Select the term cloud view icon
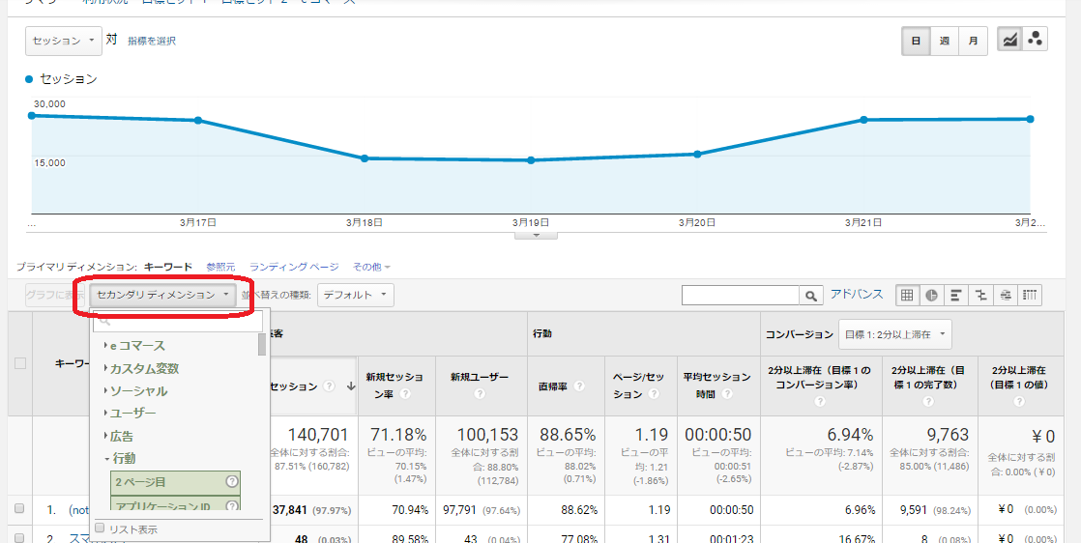 [x=1006, y=295]
